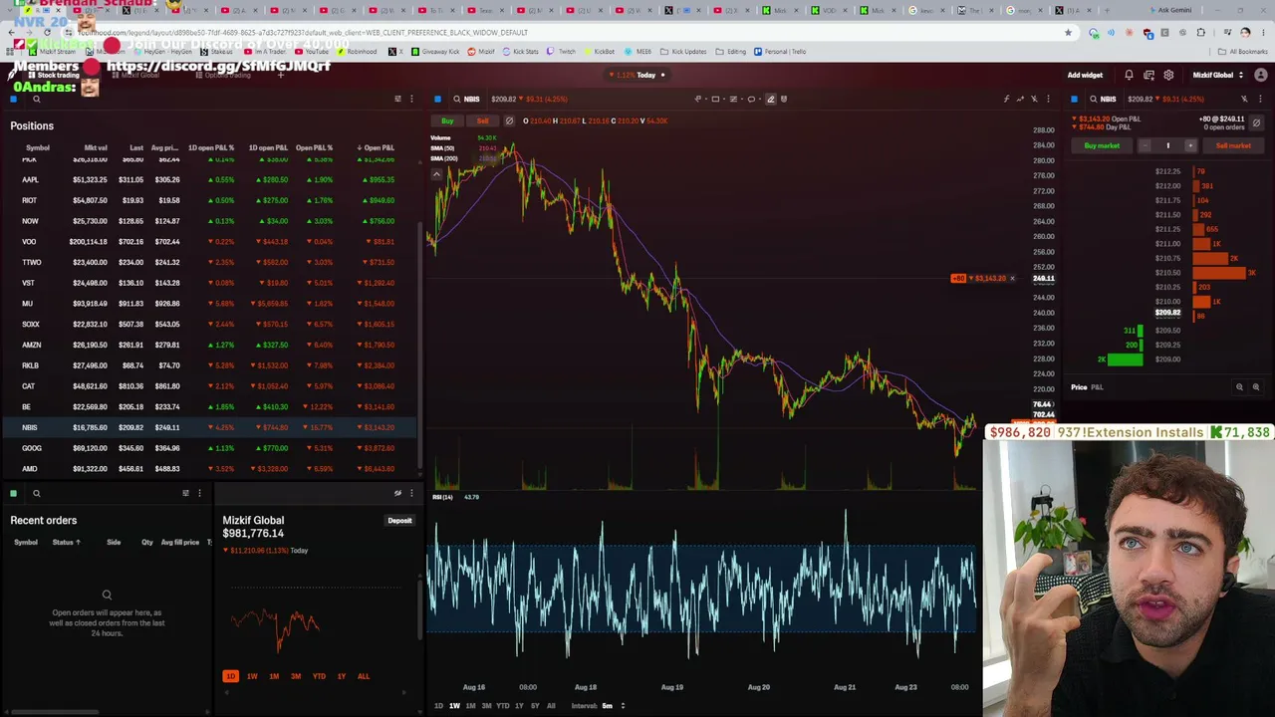Click the Buy market button
Image resolution: width=1275 pixels, height=717 pixels.
[1102, 145]
